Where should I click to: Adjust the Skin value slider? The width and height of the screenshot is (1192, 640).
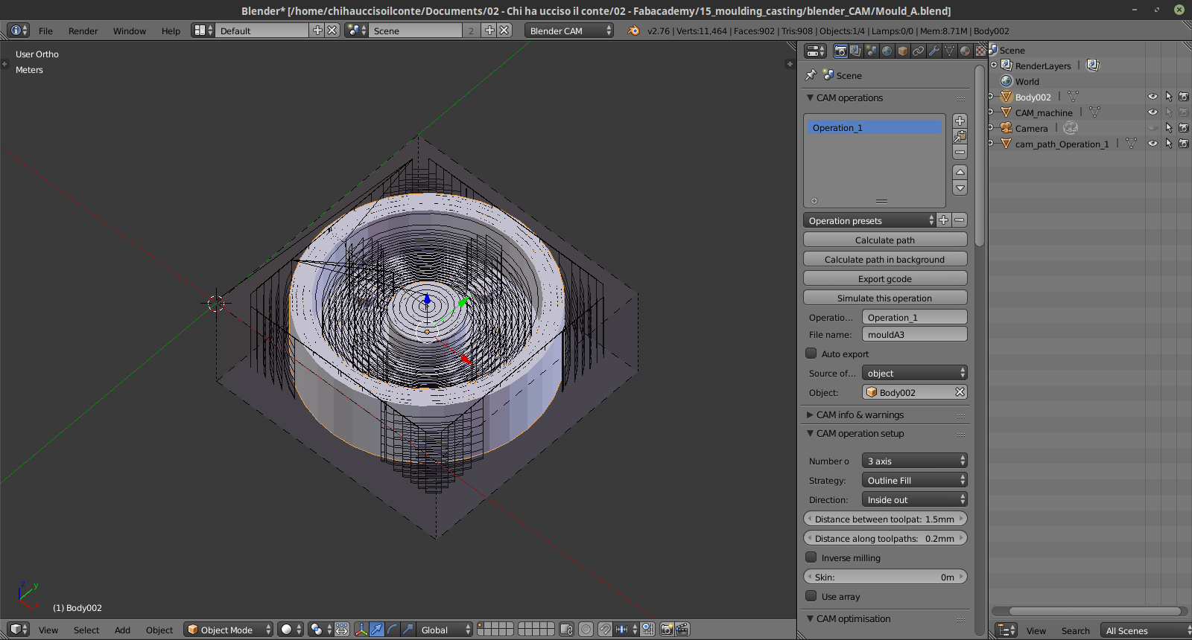885,577
